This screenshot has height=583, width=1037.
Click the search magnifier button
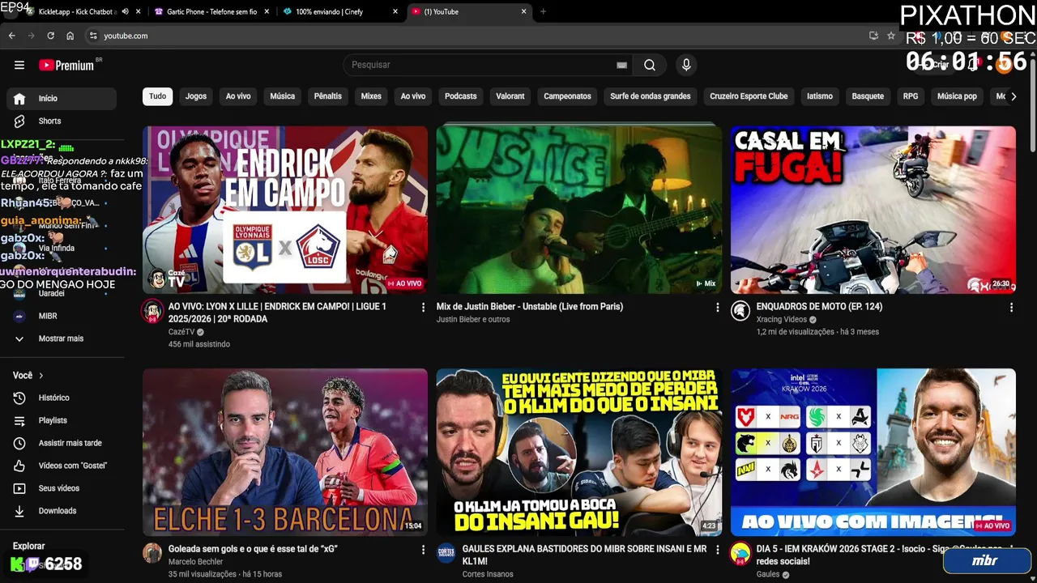point(650,65)
